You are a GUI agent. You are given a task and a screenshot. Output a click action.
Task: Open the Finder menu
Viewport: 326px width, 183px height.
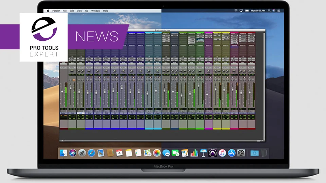point(56,11)
